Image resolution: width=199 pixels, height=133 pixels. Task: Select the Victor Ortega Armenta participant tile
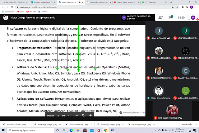point(159,93)
